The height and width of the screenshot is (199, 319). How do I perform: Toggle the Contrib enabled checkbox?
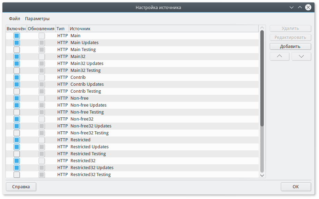17,77
